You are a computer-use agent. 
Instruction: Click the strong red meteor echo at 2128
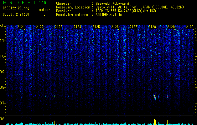(154, 97)
